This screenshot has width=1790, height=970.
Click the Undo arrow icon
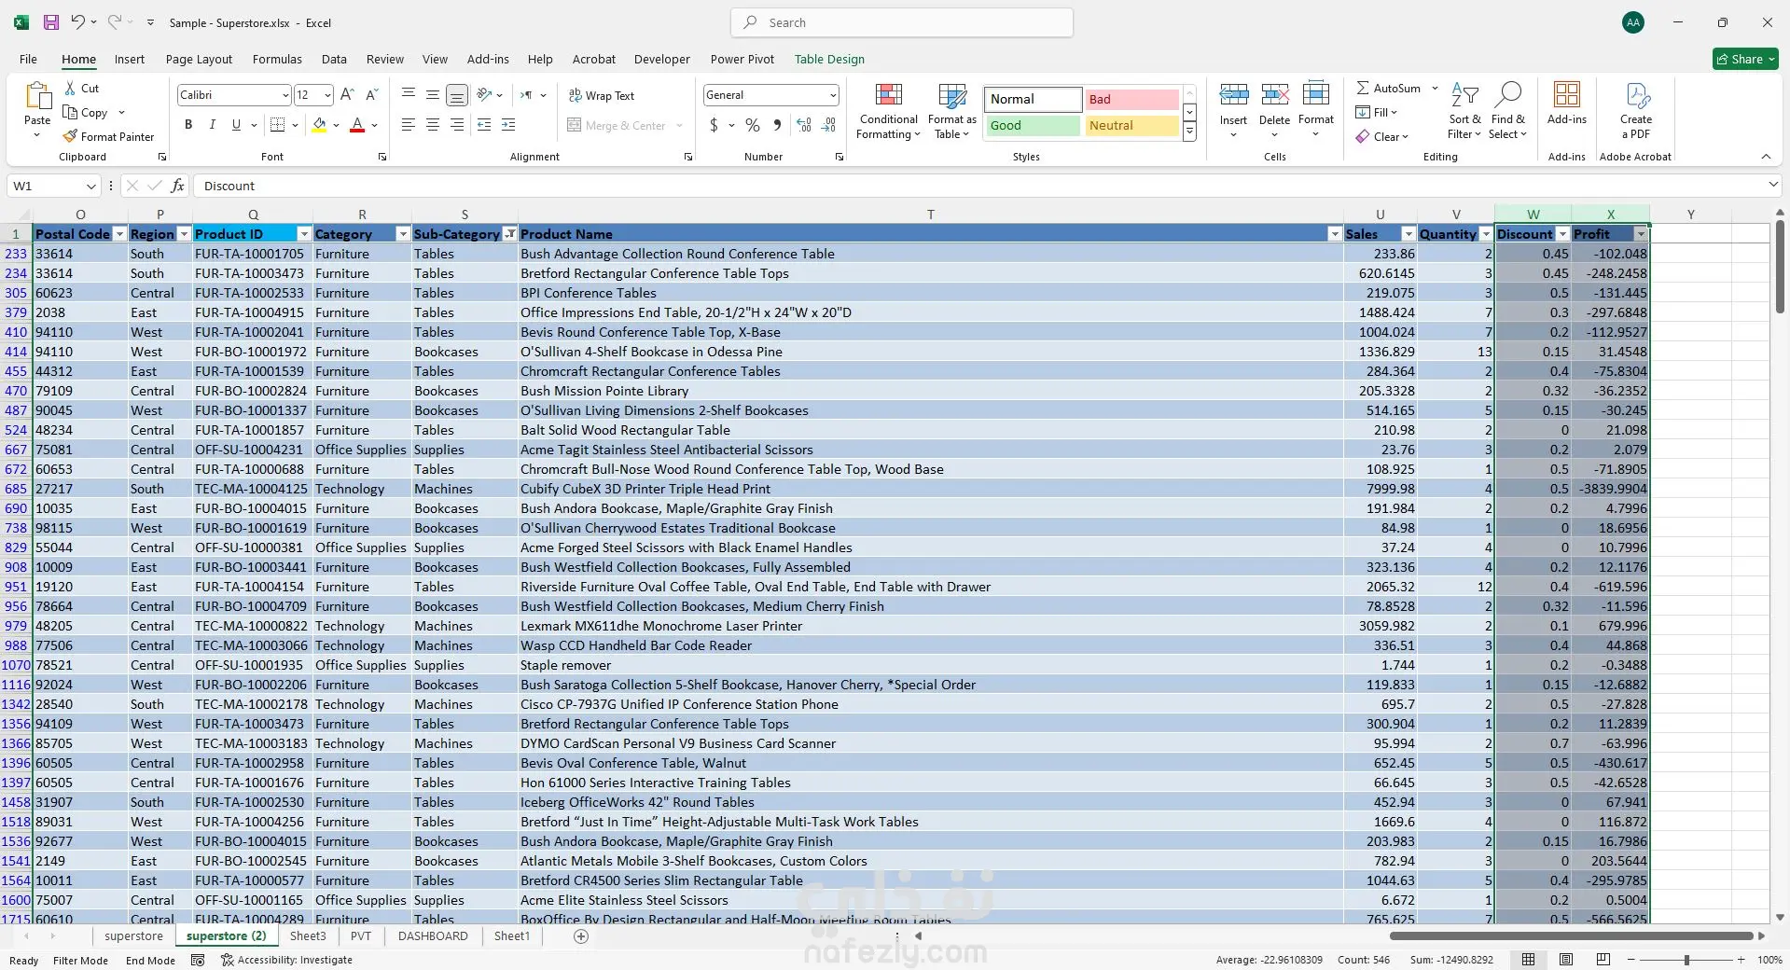(77, 22)
